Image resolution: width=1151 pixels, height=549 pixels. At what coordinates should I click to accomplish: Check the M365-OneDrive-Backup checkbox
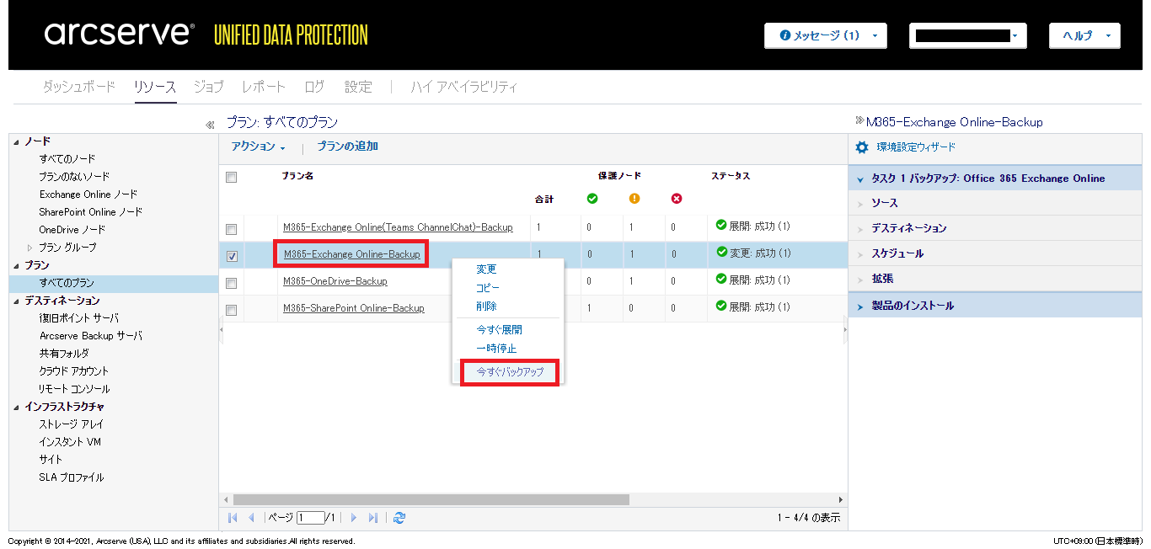click(x=232, y=283)
